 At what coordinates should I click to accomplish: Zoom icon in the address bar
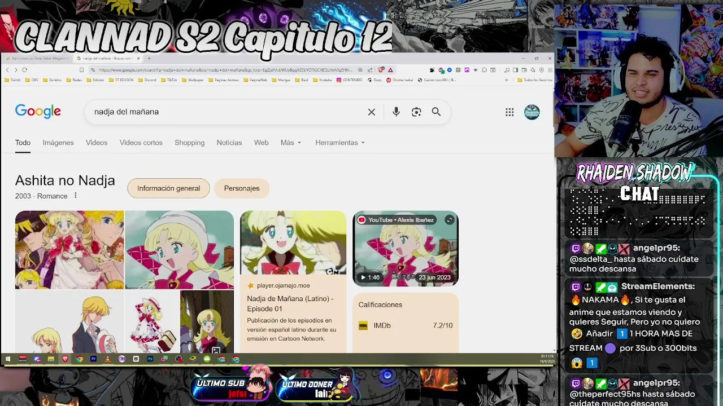[360, 70]
